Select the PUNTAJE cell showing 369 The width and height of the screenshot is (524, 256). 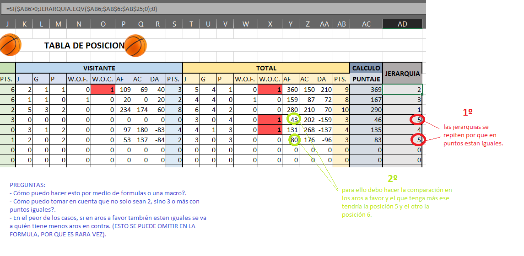point(366,90)
